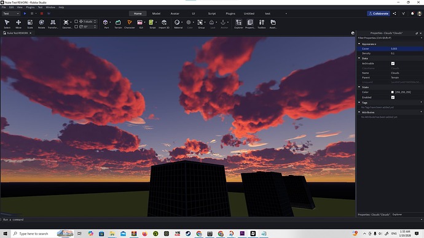Collapse the Attributes section

(x=359, y=112)
